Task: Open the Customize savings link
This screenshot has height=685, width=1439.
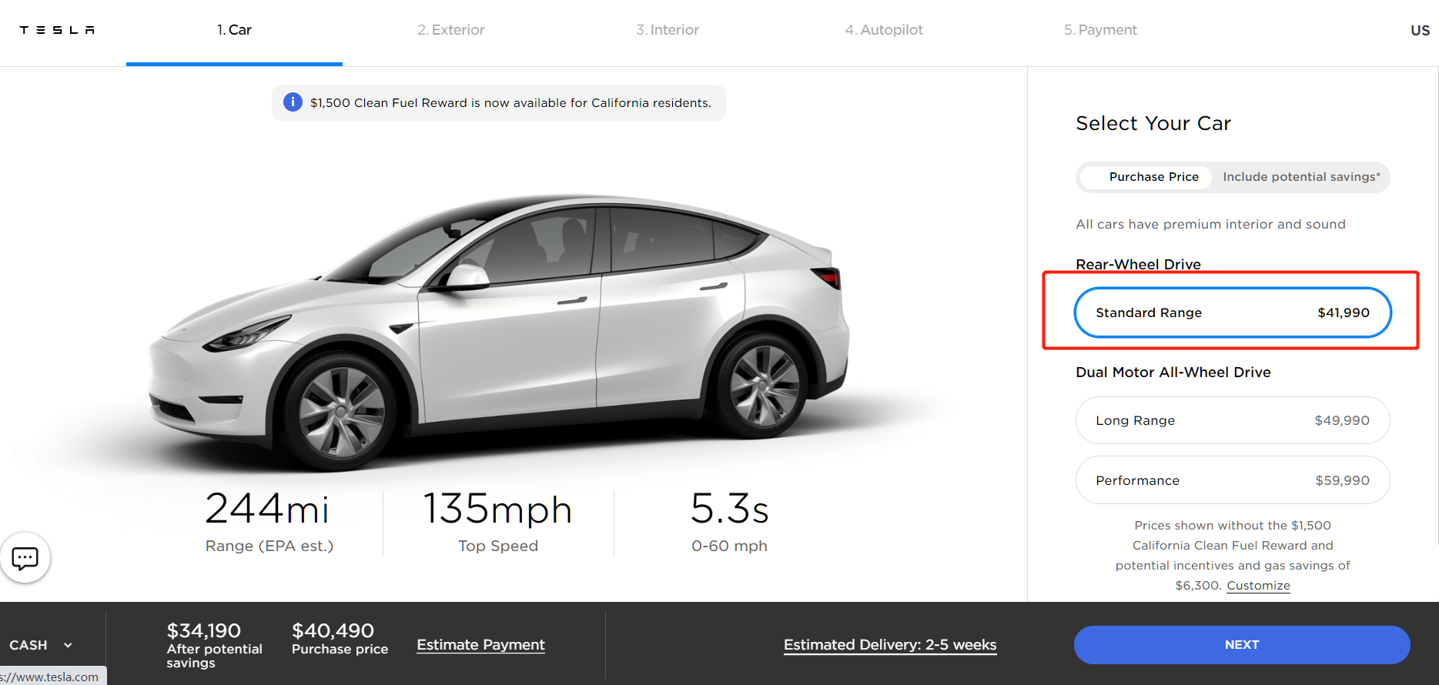Action: (x=1258, y=586)
